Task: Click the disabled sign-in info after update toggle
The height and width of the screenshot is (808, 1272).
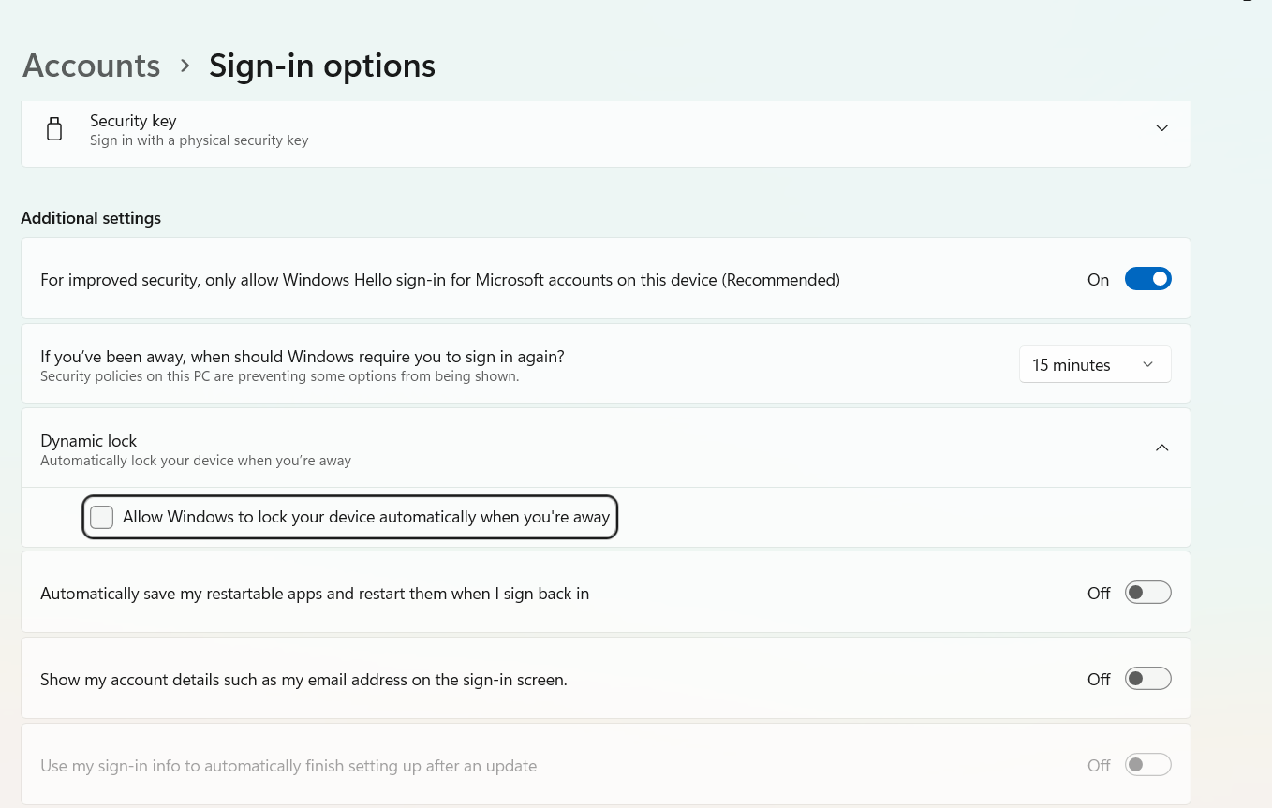Action: pos(1147,765)
